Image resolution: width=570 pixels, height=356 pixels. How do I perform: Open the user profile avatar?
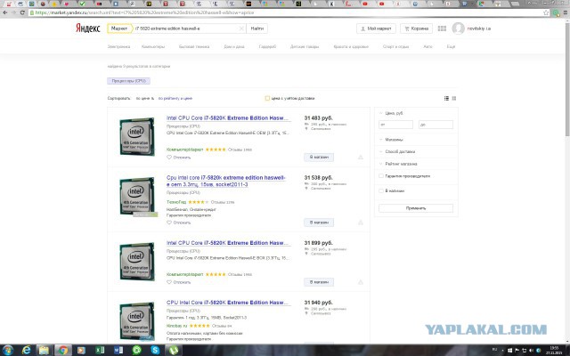pos(458,28)
